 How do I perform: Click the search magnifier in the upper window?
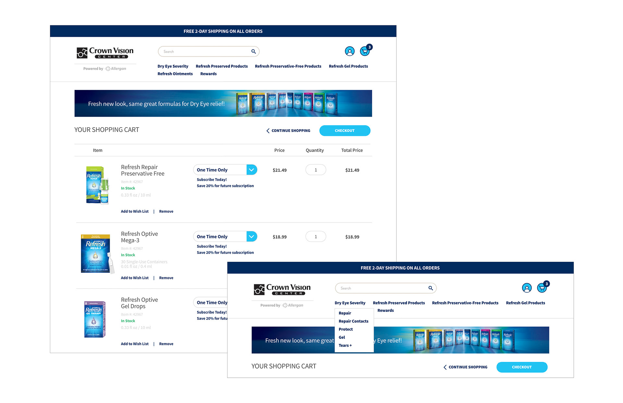tap(253, 51)
